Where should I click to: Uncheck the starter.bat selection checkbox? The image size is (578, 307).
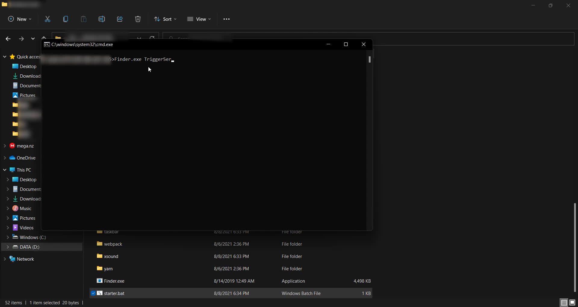[x=93, y=293]
